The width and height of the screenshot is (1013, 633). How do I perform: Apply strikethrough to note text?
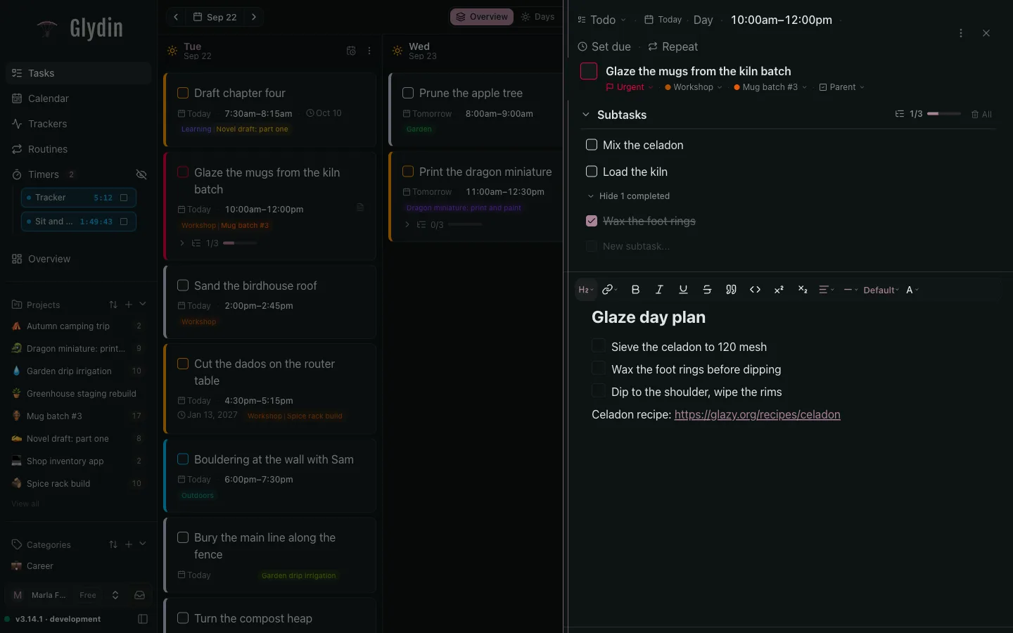(x=707, y=290)
